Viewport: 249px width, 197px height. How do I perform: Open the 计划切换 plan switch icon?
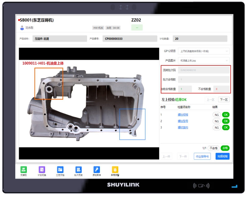pos(42,170)
